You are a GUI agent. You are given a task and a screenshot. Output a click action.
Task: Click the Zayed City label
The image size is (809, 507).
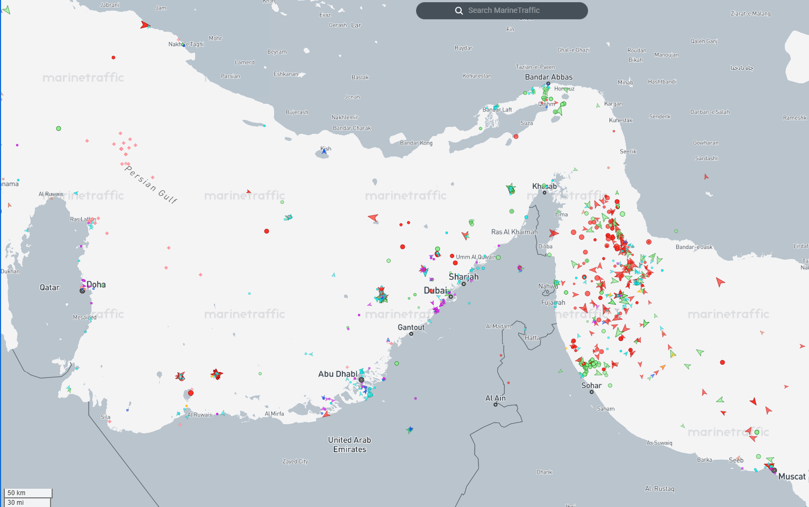(296, 461)
